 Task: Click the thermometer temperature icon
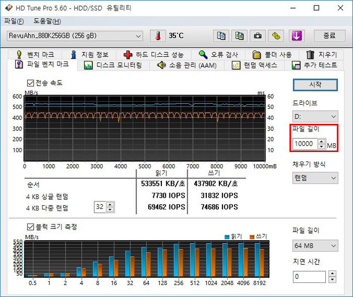tap(157, 36)
